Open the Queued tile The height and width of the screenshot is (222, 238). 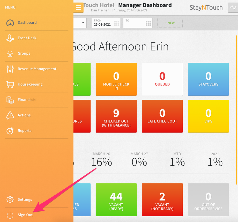click(x=162, y=79)
